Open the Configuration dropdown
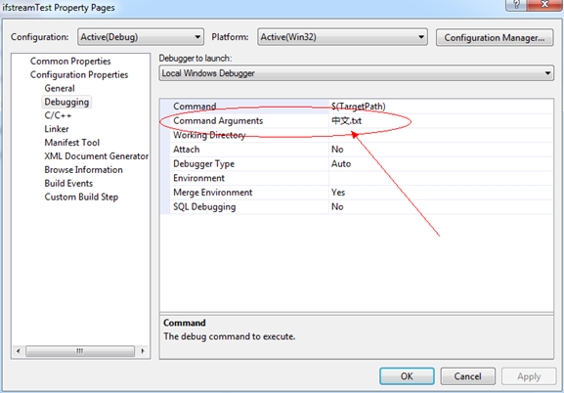The height and width of the screenshot is (393, 564). coord(141,37)
